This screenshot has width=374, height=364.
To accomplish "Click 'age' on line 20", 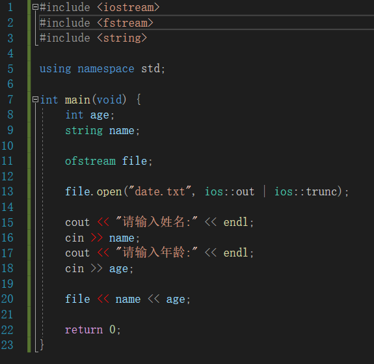I will click(x=176, y=300).
